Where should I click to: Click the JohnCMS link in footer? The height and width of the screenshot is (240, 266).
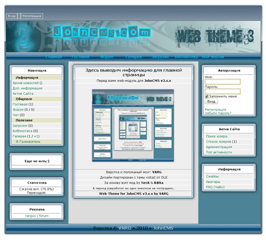click(x=163, y=228)
